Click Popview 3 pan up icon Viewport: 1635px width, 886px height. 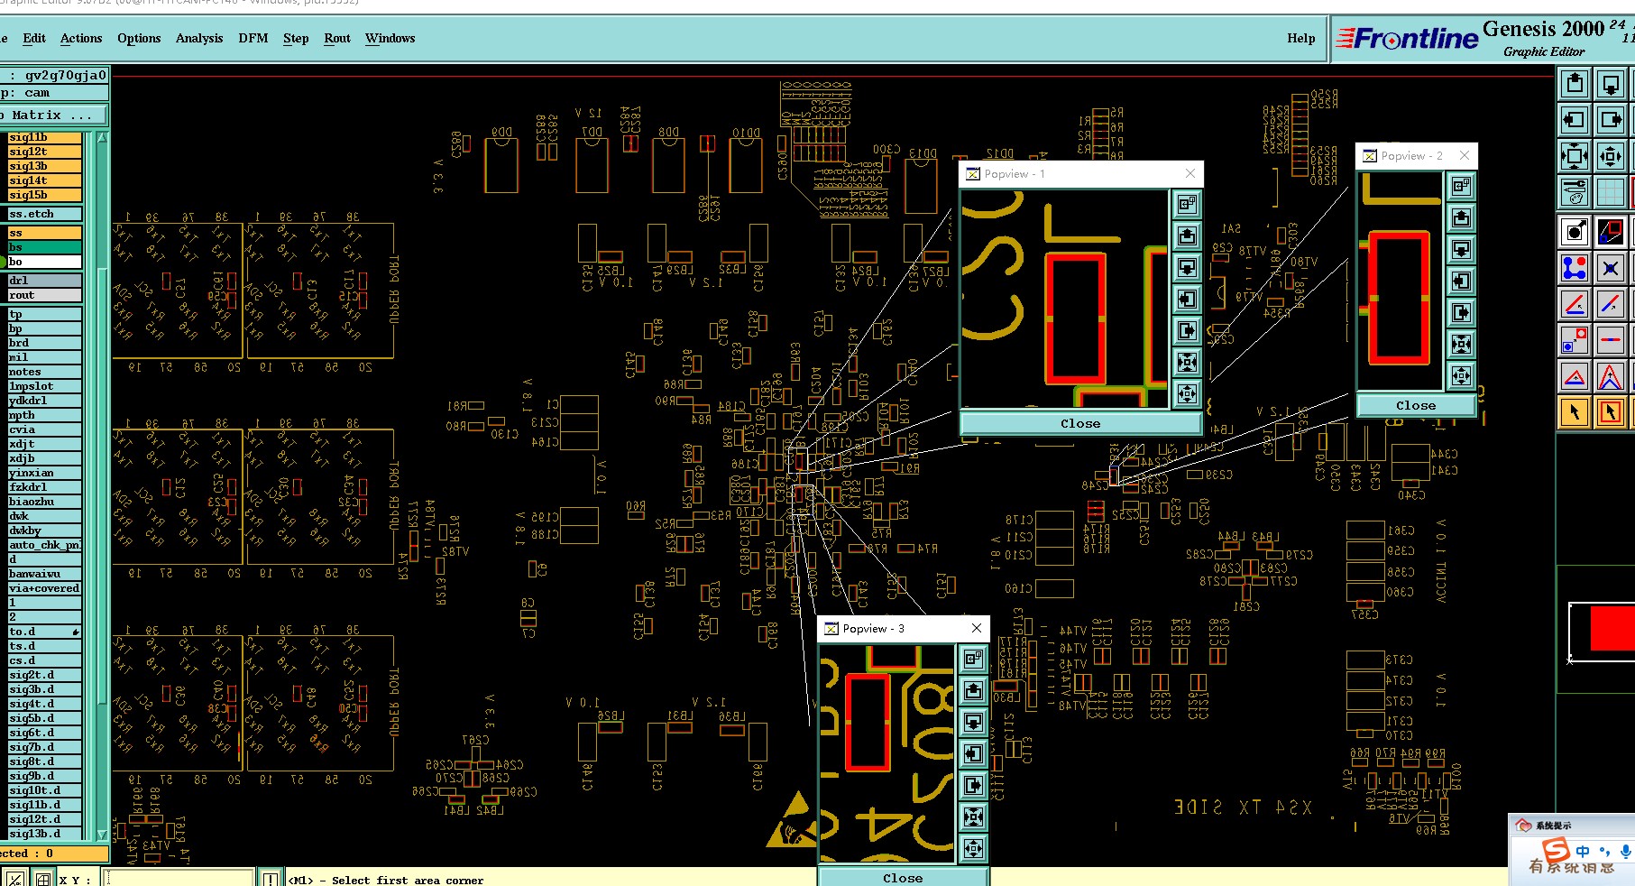pyautogui.click(x=974, y=690)
